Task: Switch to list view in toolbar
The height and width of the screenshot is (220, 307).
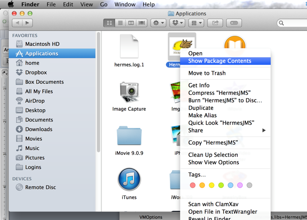Action: pos(120,23)
